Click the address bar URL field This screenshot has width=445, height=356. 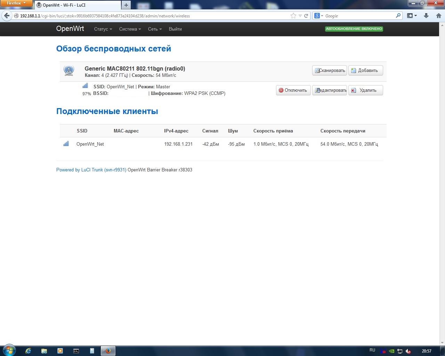pyautogui.click(x=153, y=16)
